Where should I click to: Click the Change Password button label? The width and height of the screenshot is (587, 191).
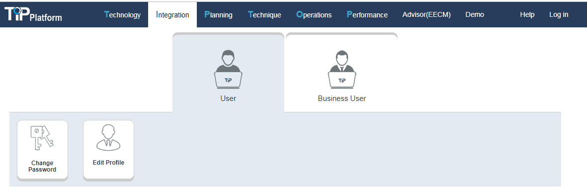(x=42, y=166)
